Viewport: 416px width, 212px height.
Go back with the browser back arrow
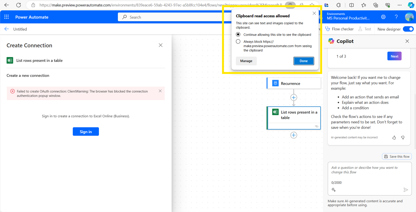[x=6, y=5]
